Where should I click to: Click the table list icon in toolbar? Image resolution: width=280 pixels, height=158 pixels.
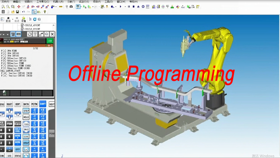pyautogui.click(x=3, y=12)
